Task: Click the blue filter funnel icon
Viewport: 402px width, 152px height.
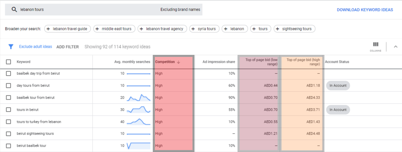Action: (x=11, y=47)
